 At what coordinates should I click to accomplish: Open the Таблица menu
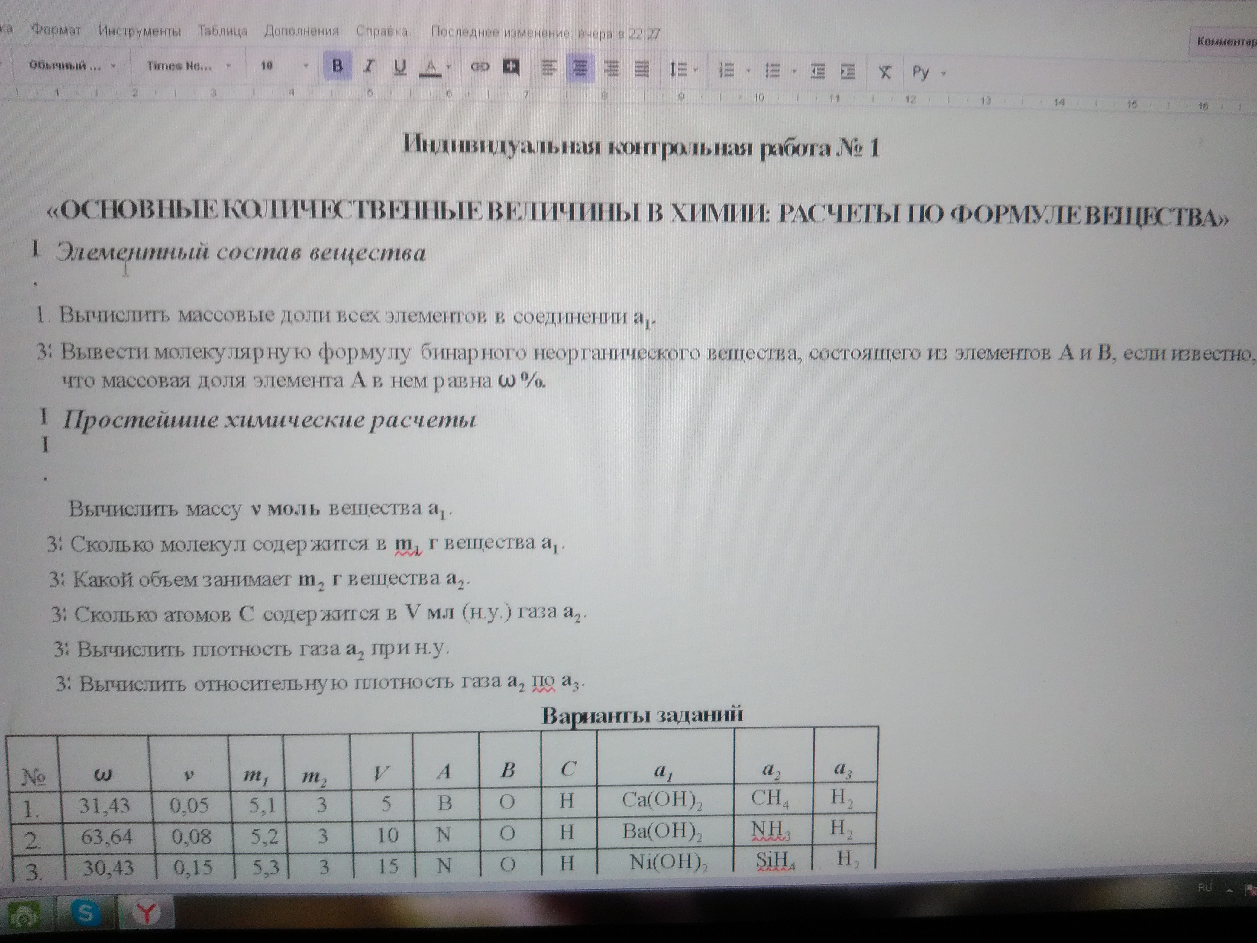click(x=222, y=31)
